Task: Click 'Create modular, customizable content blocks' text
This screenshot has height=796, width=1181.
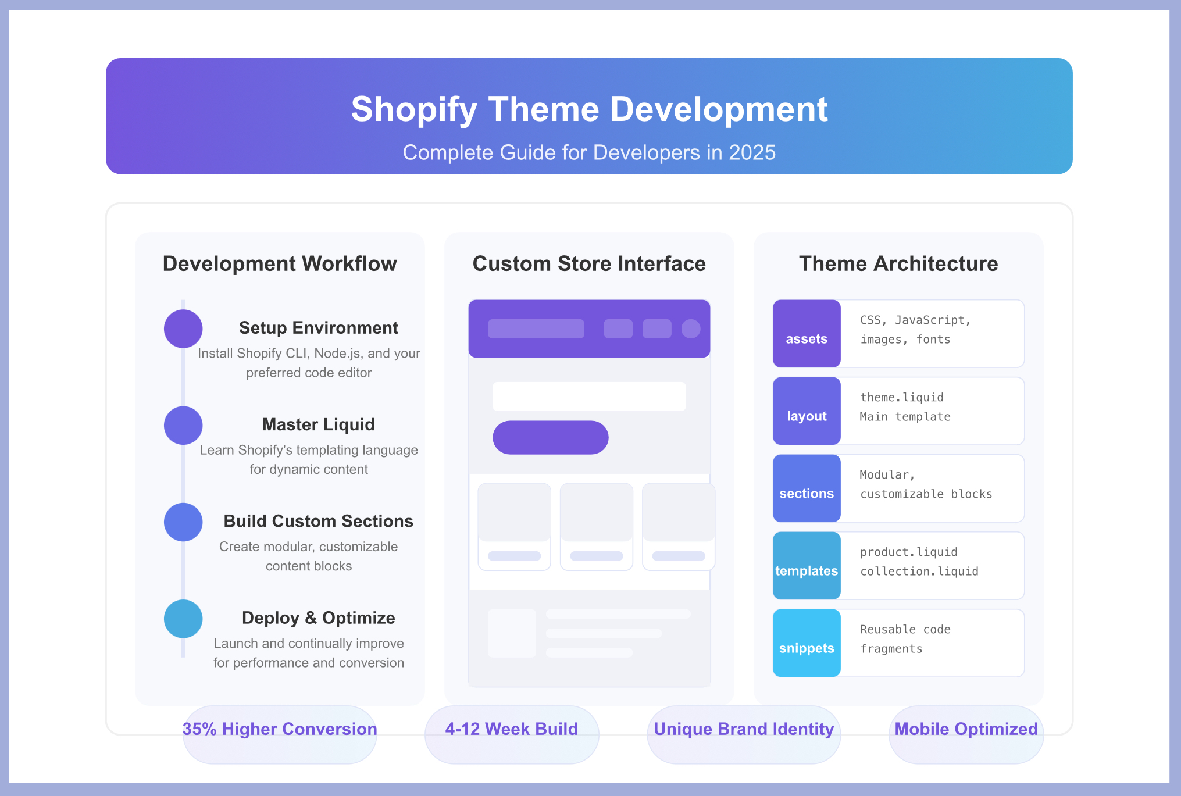Action: click(309, 556)
